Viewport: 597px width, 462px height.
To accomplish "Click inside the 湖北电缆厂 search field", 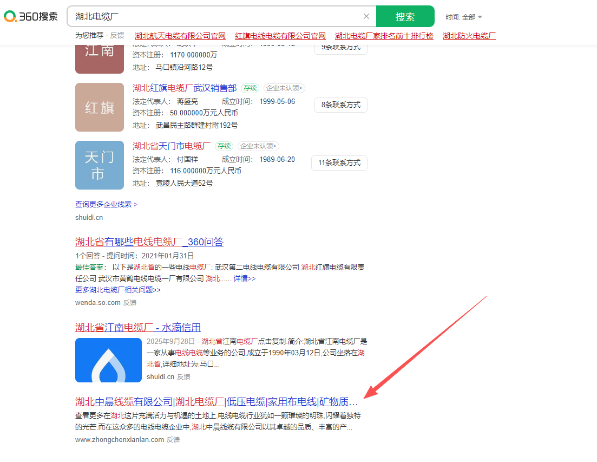I will tap(217, 16).
